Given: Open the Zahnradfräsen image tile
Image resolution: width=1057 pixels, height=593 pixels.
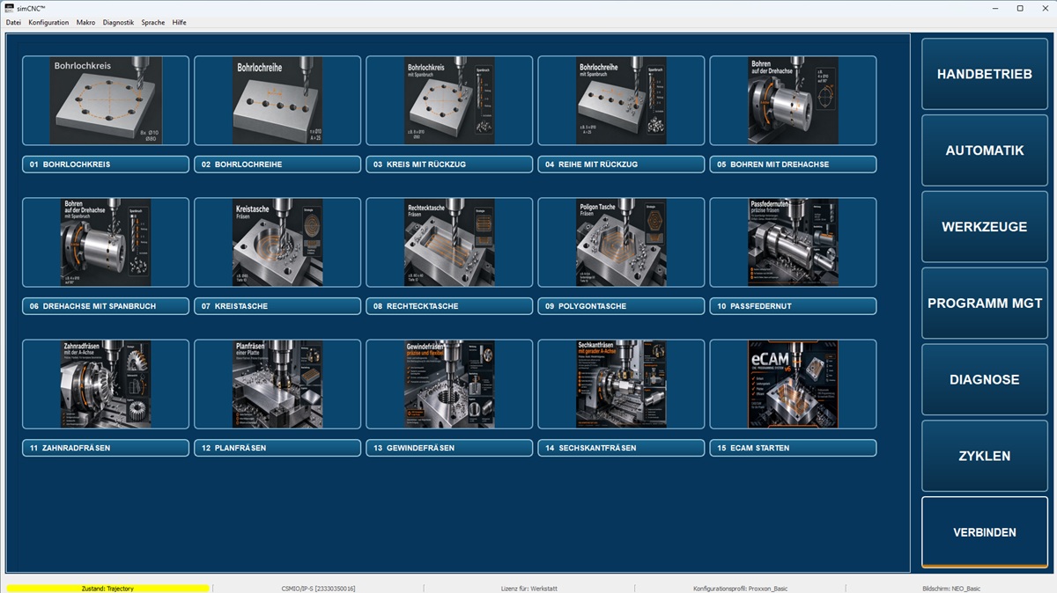Looking at the screenshot, I should pyautogui.click(x=106, y=384).
